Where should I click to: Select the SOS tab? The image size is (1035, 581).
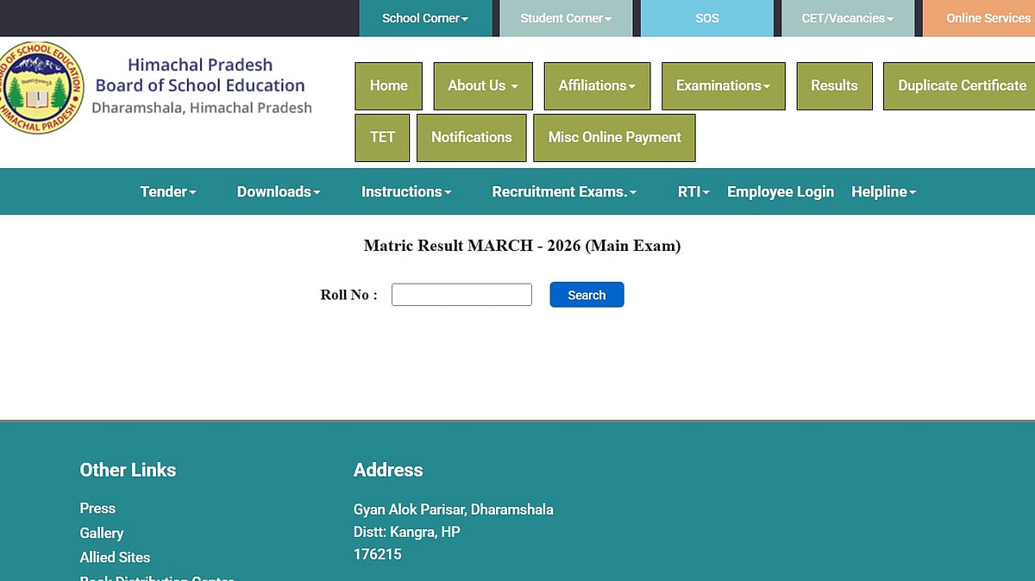coord(707,18)
